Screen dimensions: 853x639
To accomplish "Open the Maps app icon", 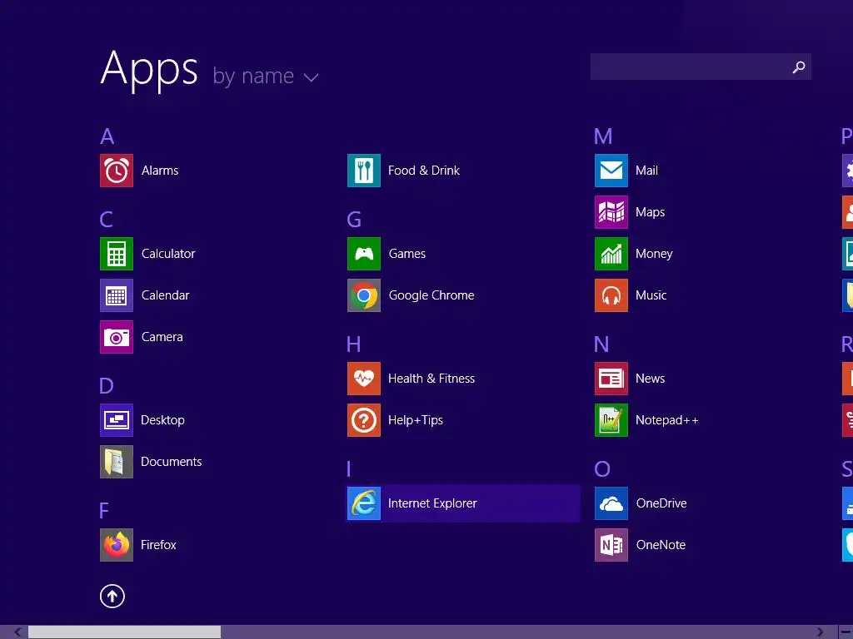I will point(611,212).
